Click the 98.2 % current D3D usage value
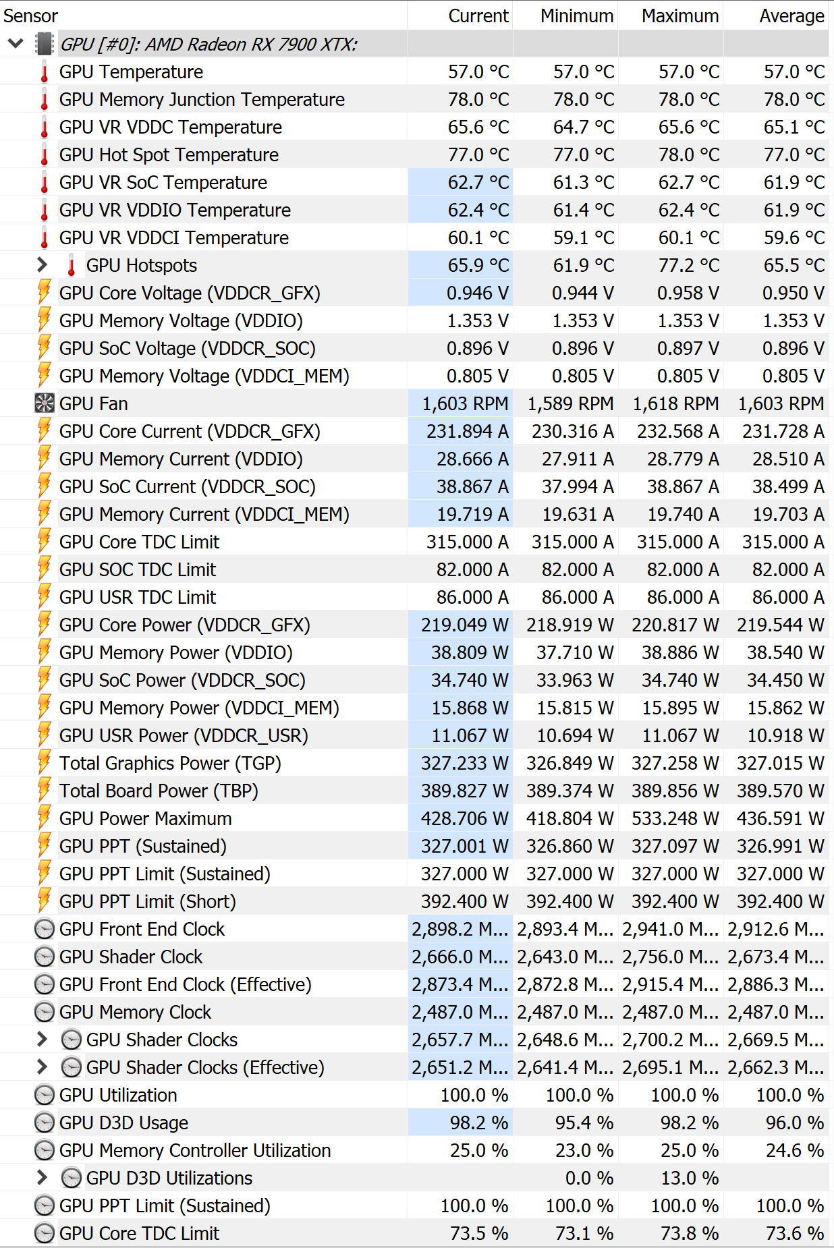 click(479, 1123)
